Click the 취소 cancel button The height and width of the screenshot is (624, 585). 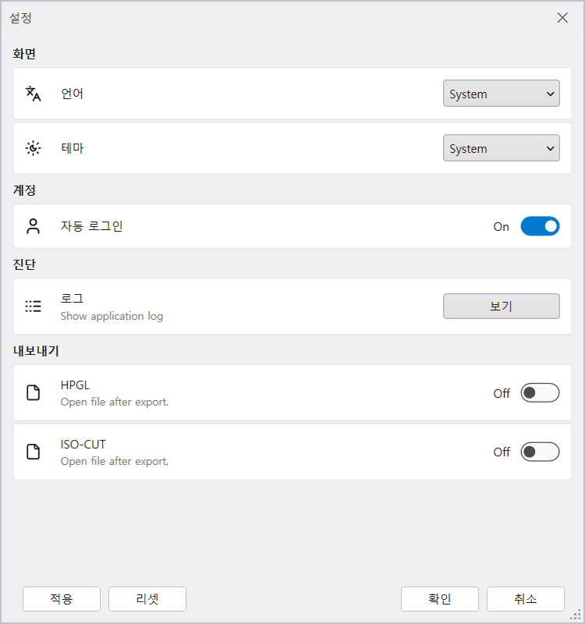(525, 599)
